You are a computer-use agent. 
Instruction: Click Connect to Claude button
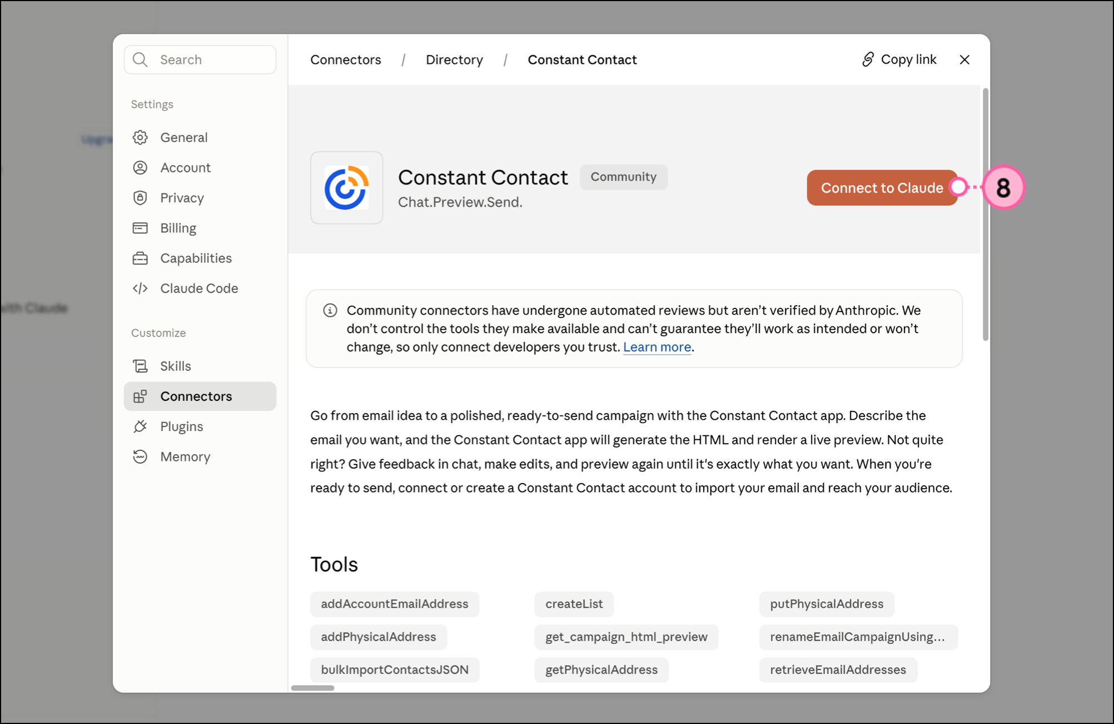pos(882,188)
